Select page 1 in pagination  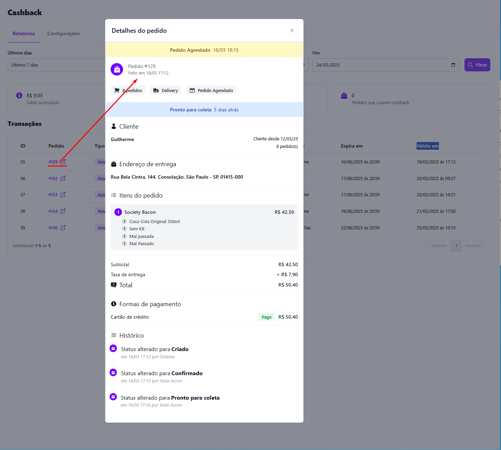[x=456, y=246]
